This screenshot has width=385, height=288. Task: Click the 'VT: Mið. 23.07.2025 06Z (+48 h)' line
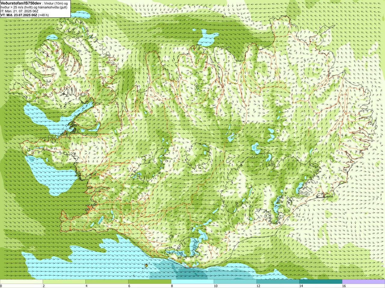click(x=25, y=15)
